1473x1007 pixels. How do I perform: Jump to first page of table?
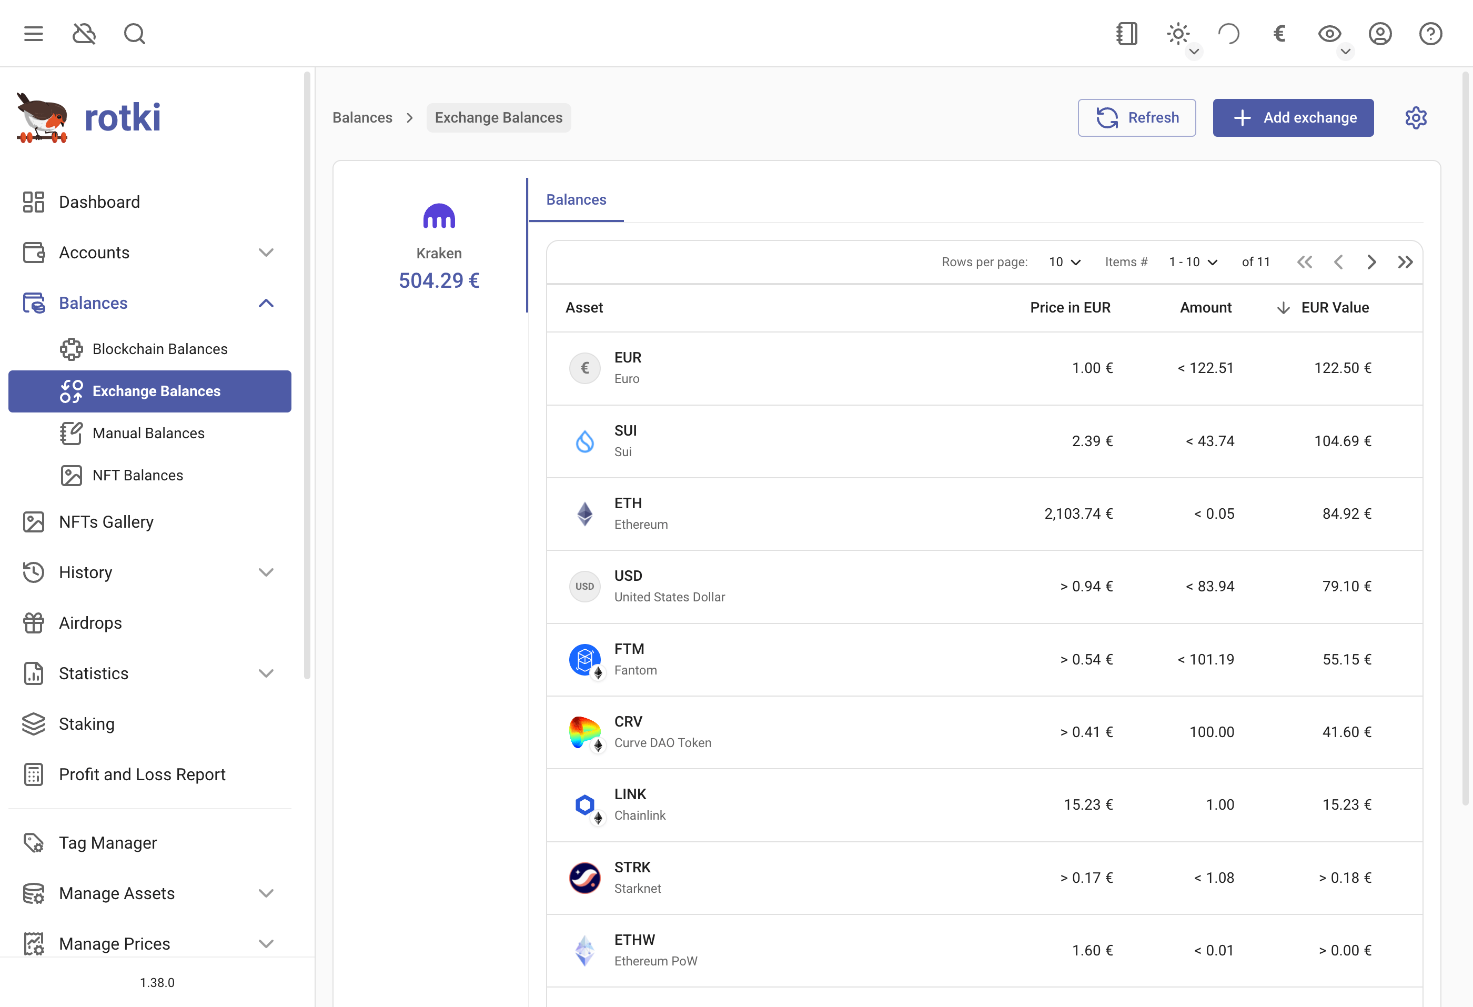pyautogui.click(x=1305, y=263)
